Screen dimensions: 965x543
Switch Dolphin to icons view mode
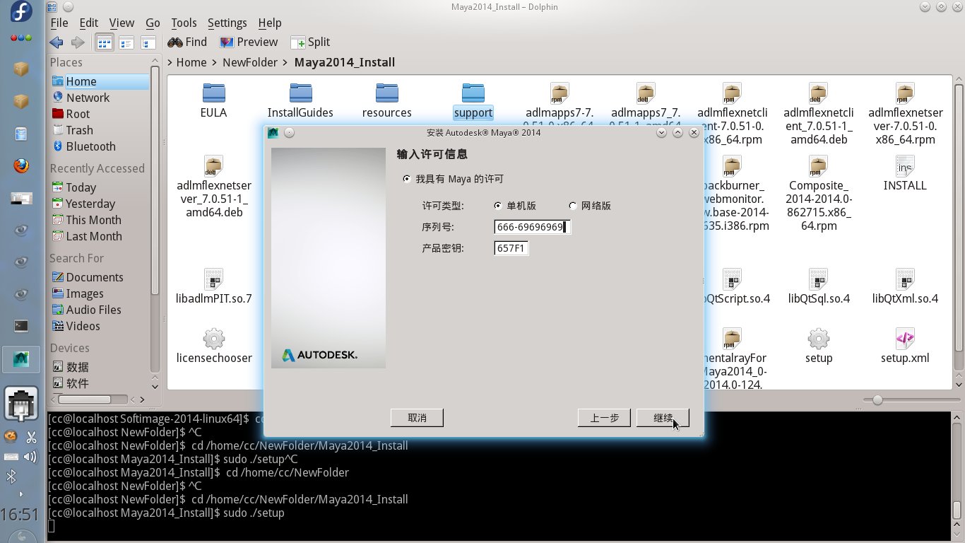click(104, 42)
